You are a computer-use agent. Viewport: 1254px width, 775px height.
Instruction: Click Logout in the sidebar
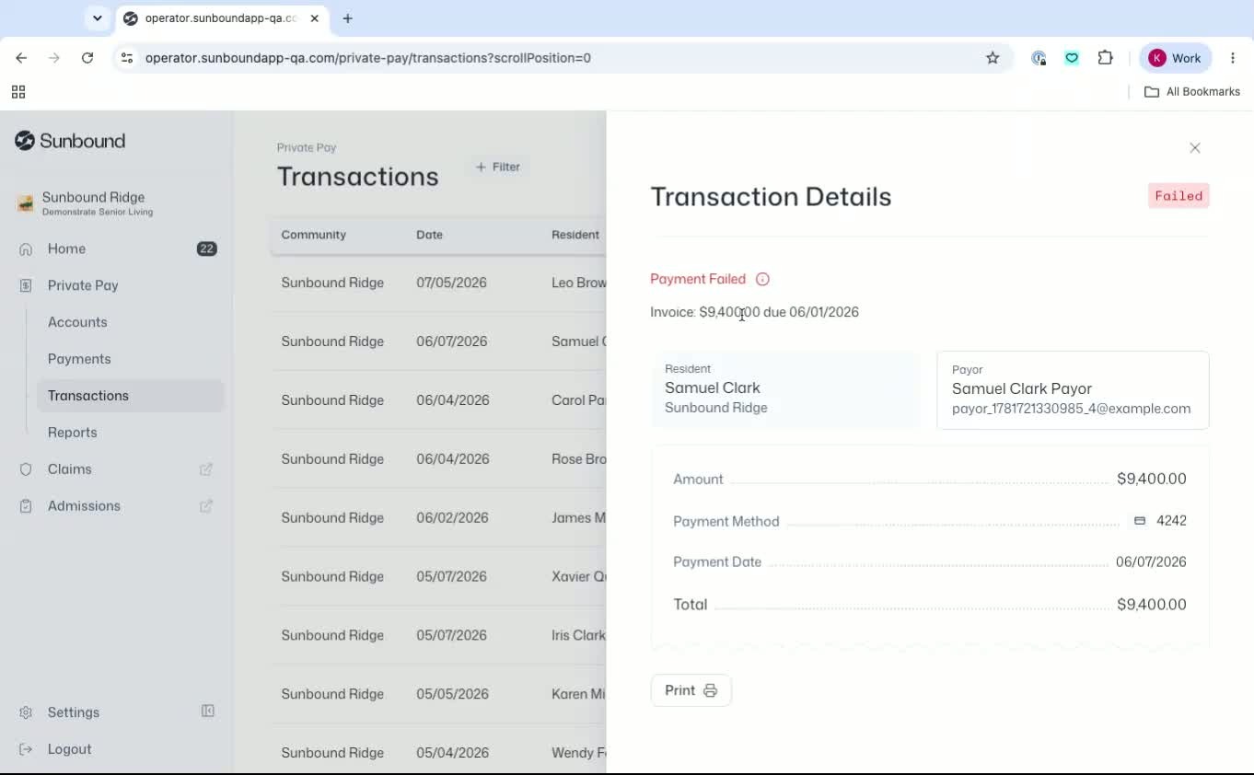point(69,749)
